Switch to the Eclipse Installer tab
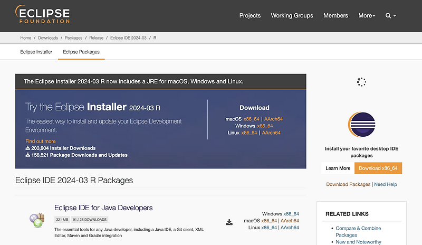The image size is (422, 245). coord(36,52)
